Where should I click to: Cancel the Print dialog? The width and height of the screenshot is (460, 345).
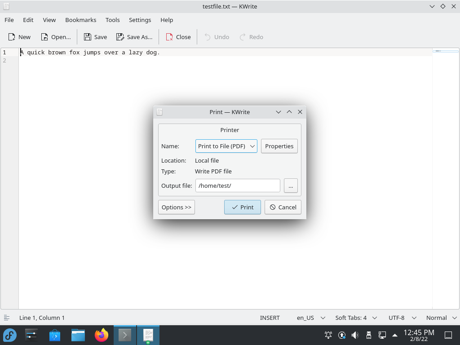(283, 207)
